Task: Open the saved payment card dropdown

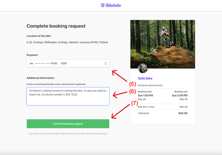Action: click(x=68, y=63)
